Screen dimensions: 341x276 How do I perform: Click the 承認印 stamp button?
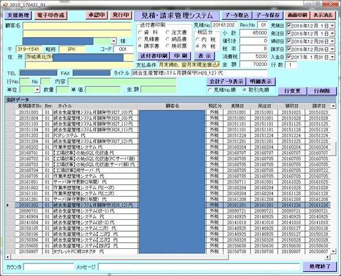click(x=96, y=15)
